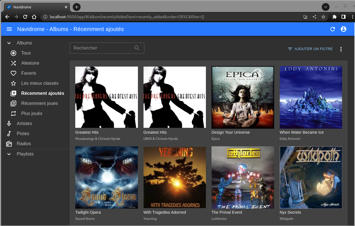Open the three-dot options menu near filter
355x226 pixels.
341,49
